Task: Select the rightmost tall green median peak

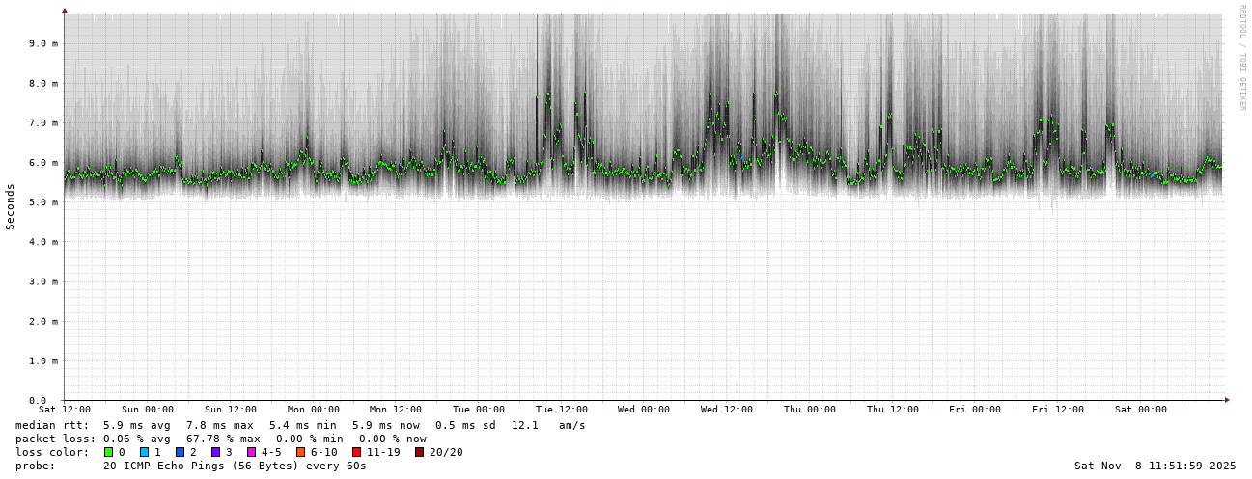Action: [1110, 124]
